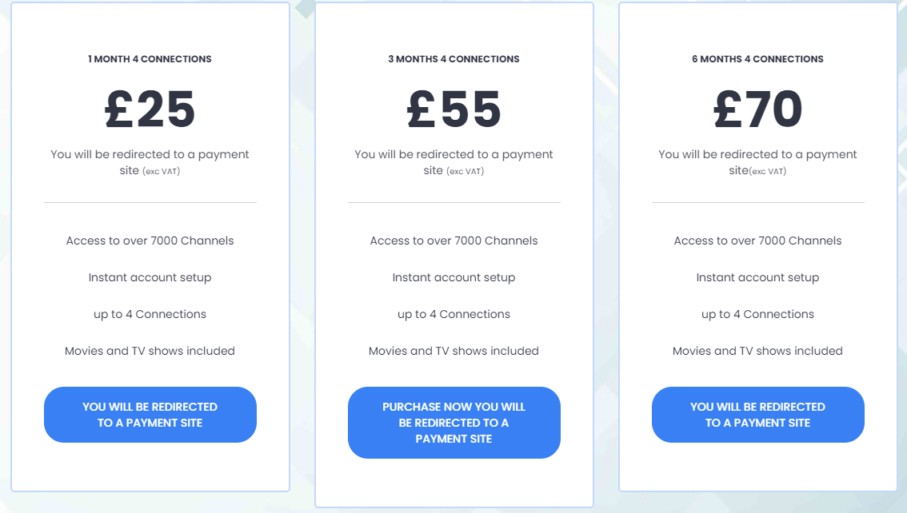Click 'Access to over 7000 Channels' in £25 card

tap(150, 241)
